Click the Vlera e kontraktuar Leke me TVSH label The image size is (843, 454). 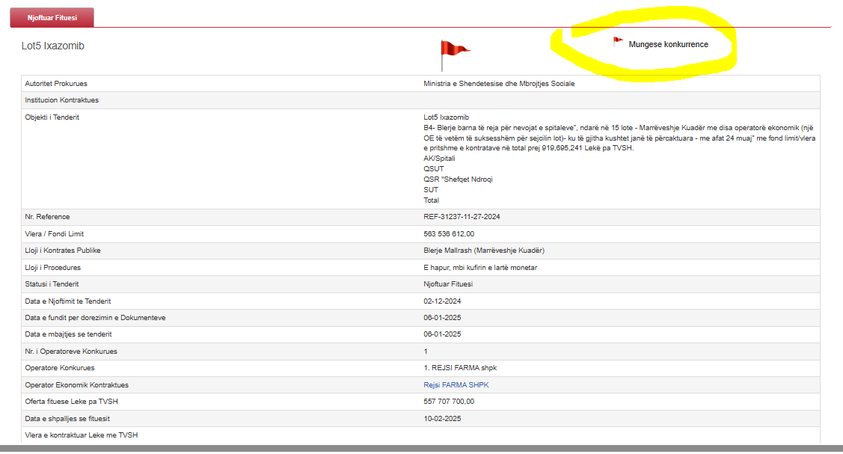pyautogui.click(x=82, y=435)
